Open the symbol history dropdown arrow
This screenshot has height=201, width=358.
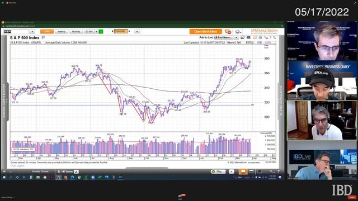32,32
